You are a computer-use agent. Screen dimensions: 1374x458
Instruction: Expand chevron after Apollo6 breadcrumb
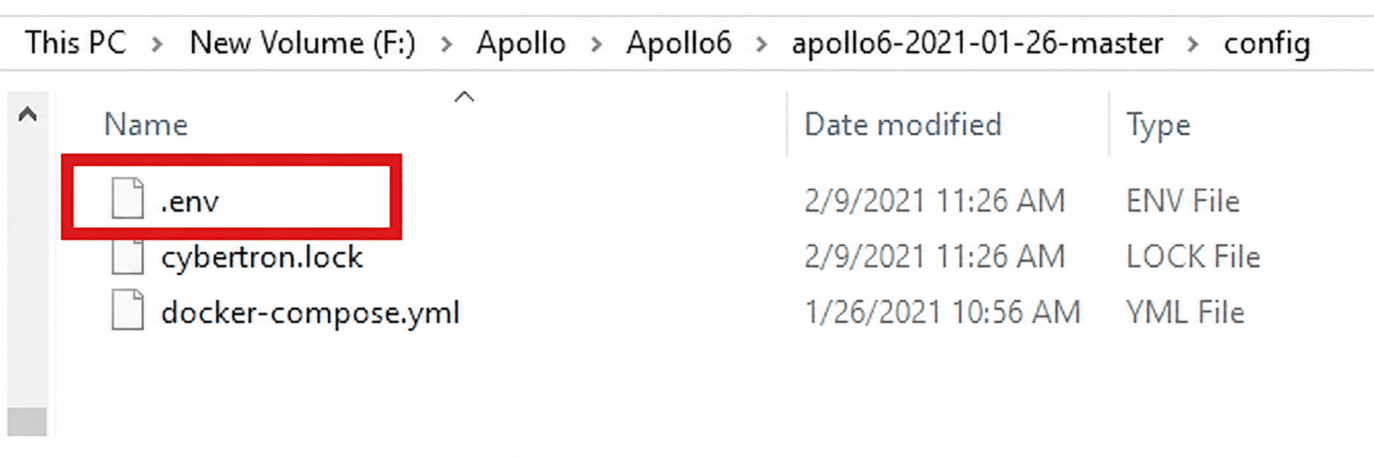(762, 45)
